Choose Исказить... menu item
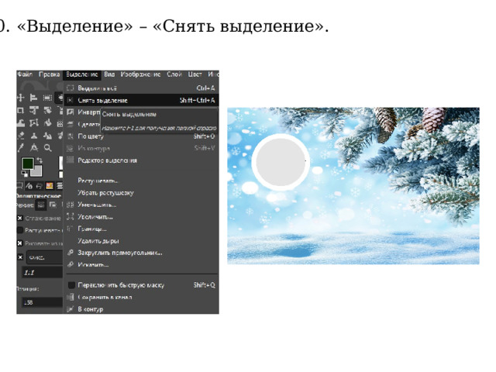496x372 pixels. pos(141,265)
